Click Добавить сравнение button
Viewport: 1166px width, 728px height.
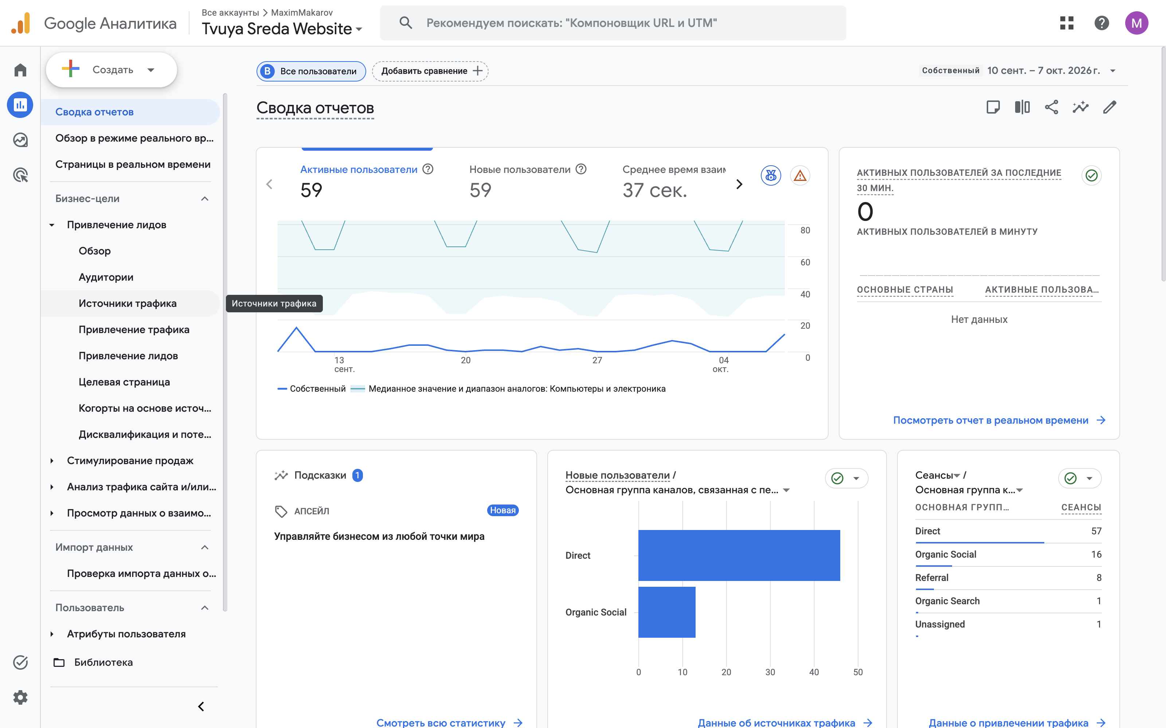[x=430, y=71]
